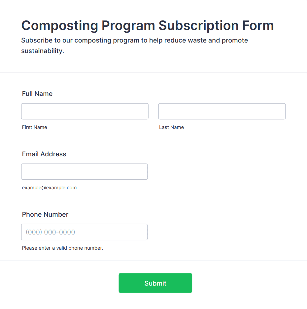Click the divider line below the header

pos(153,73)
